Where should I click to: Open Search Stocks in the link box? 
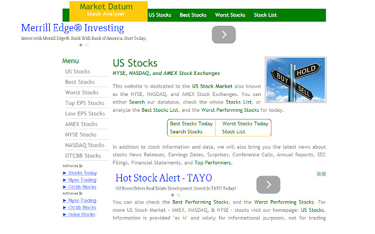186,132
